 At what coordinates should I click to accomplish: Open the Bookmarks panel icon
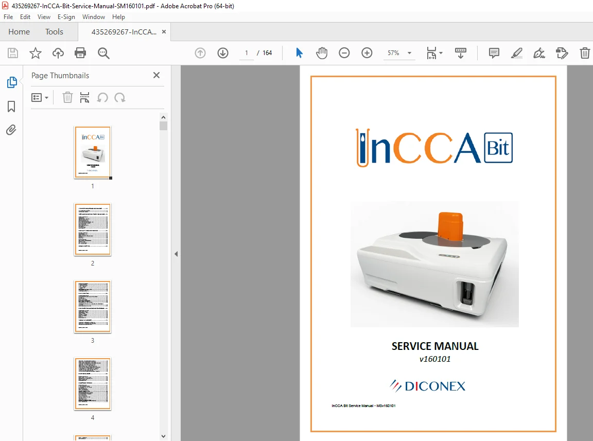point(11,107)
